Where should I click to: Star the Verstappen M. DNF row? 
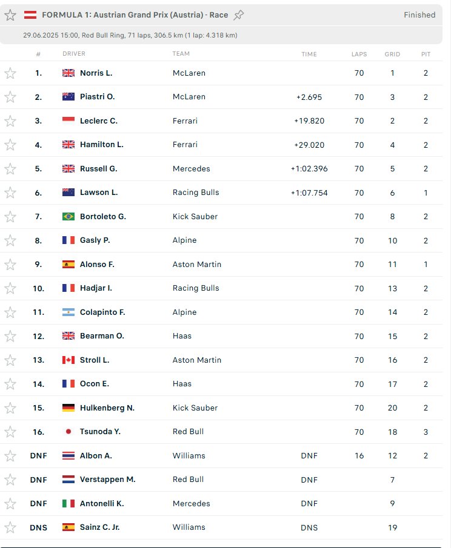tap(10, 480)
